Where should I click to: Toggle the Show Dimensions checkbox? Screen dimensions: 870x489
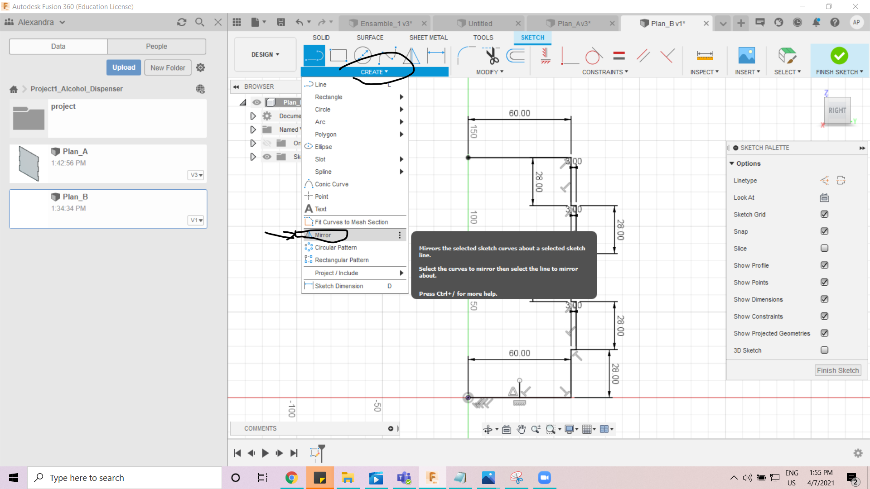(x=824, y=299)
